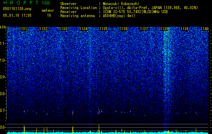Click the 0.6 kHz axis label
This screenshot has width=212, height=134.
point(2,127)
